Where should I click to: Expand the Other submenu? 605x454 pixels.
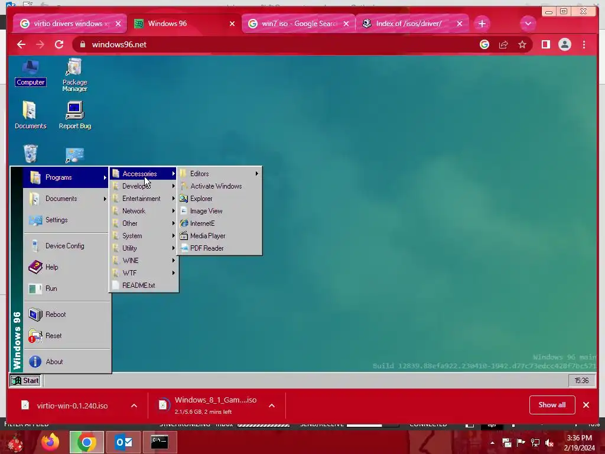(x=144, y=223)
